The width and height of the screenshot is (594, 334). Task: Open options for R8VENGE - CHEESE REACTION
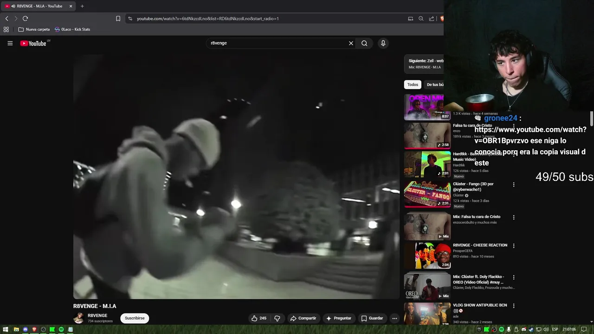[x=514, y=246]
